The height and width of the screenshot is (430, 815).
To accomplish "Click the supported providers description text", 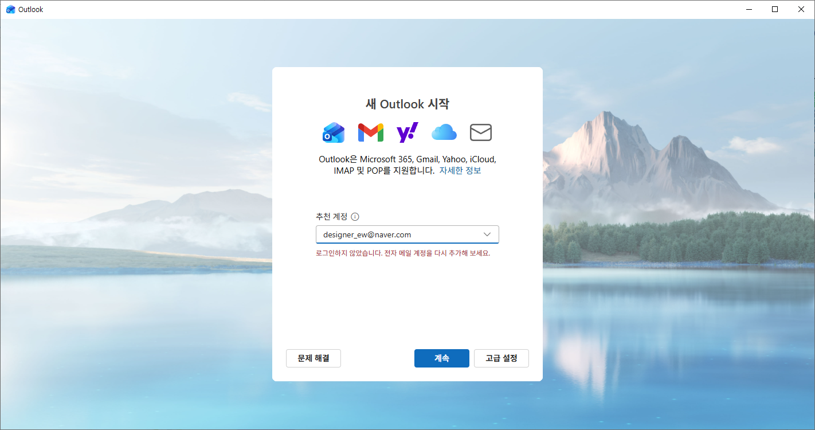I will click(407, 165).
